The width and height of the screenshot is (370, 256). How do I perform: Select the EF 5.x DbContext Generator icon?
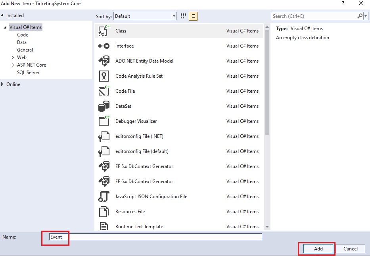coord(104,166)
